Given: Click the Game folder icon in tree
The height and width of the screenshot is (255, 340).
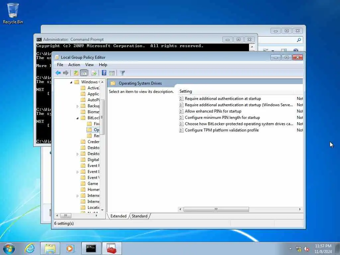Looking at the screenshot, I should coord(83,183).
